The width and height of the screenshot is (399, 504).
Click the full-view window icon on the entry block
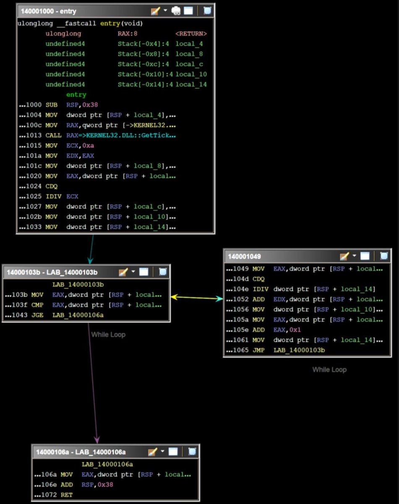pyautogui.click(x=188, y=10)
